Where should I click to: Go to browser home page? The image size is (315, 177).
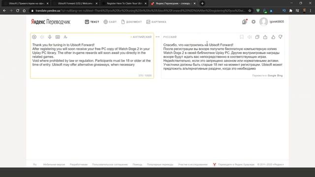tap(24, 11)
